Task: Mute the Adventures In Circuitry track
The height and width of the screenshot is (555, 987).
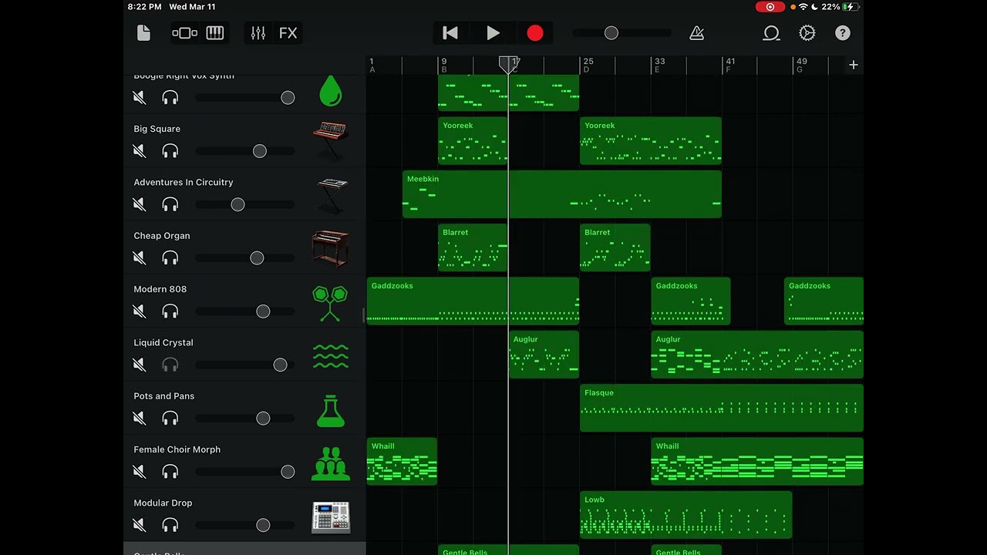Action: point(140,204)
